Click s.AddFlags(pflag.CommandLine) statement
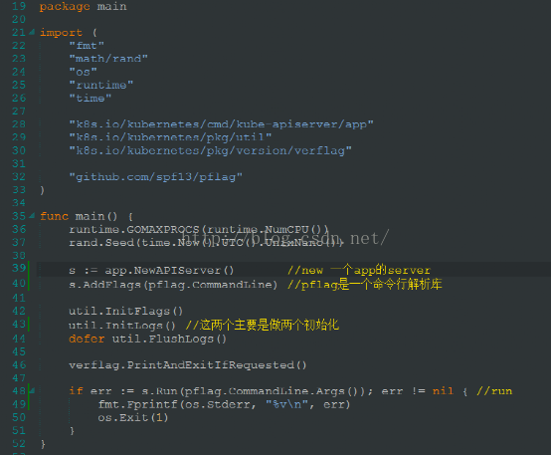Viewport: 551px width, 455px height. coord(173,285)
